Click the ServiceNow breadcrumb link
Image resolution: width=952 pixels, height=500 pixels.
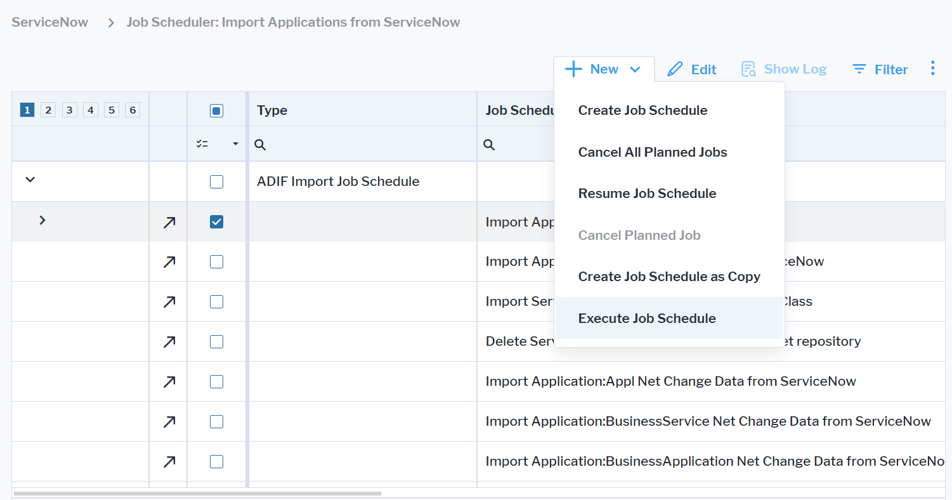[50, 22]
